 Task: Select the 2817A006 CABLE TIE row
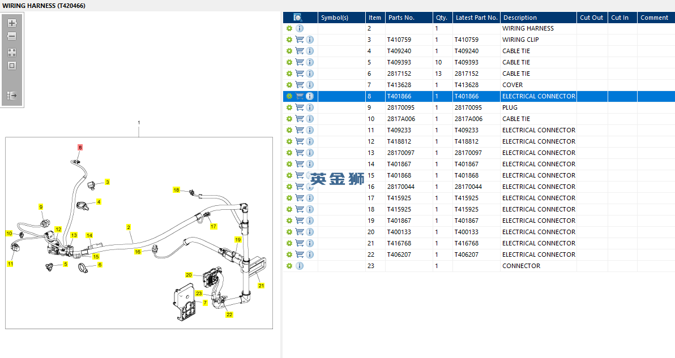point(479,119)
